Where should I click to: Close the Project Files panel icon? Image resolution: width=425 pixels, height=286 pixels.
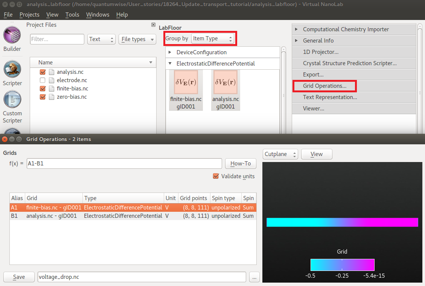pyautogui.click(x=153, y=25)
